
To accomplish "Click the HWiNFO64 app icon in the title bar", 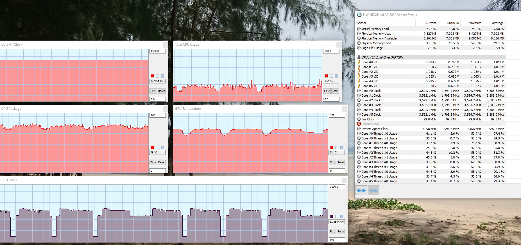I will 359,15.
